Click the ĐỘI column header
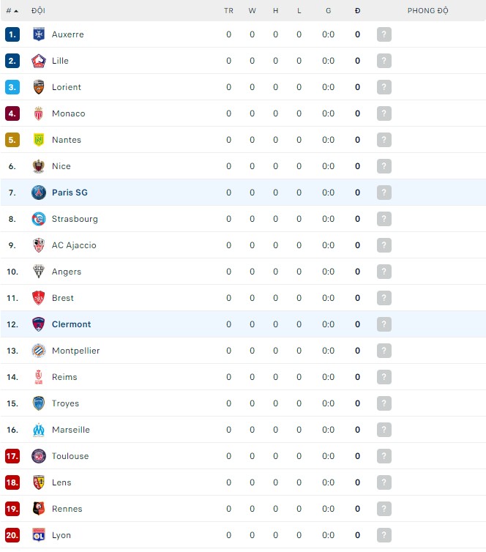 pos(38,11)
